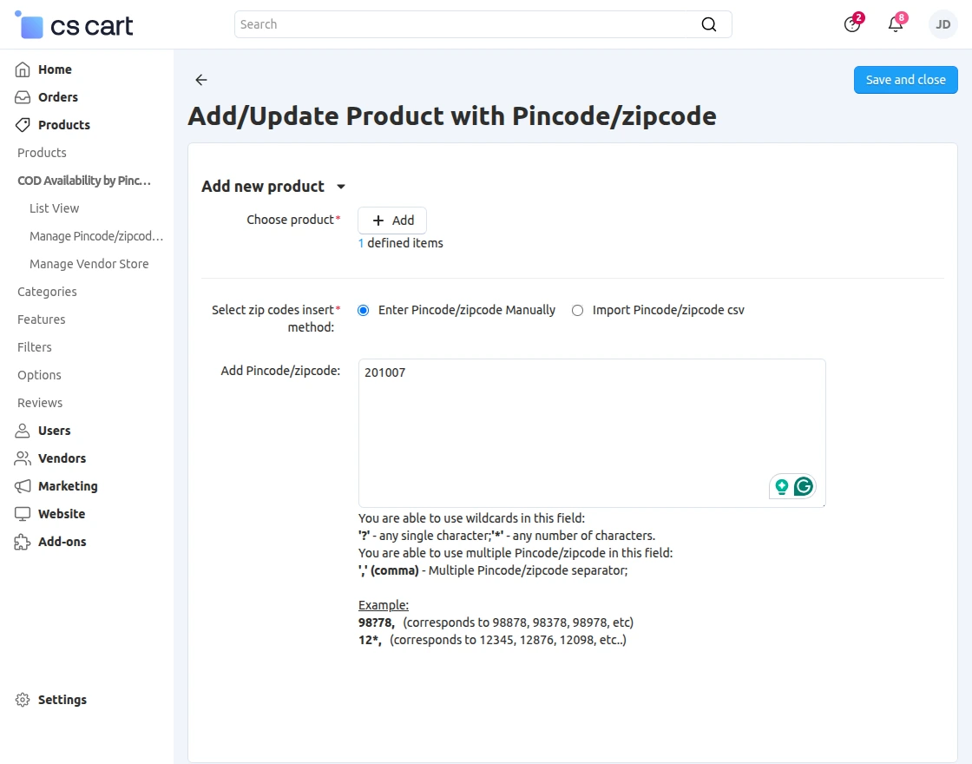Click the search magnifier icon
972x764 pixels.
(709, 24)
